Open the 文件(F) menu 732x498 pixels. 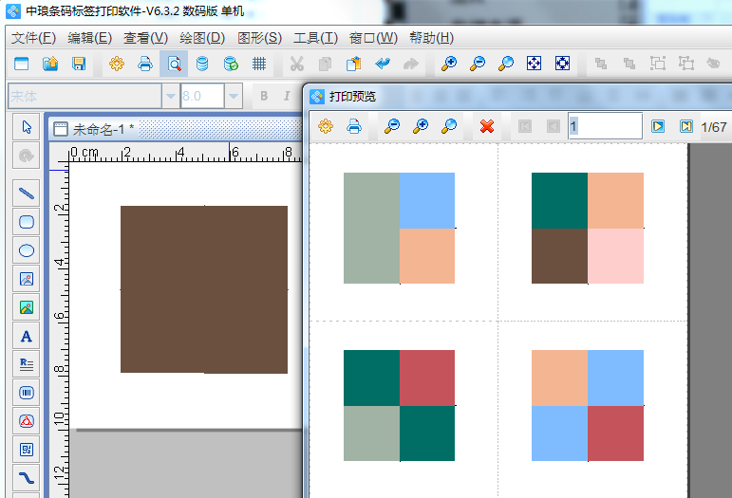pos(34,38)
